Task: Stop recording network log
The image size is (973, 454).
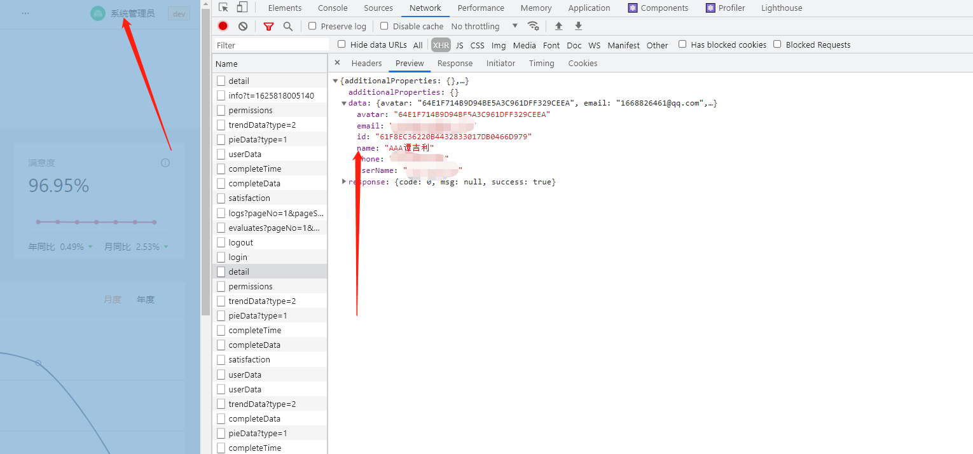Action: click(223, 26)
